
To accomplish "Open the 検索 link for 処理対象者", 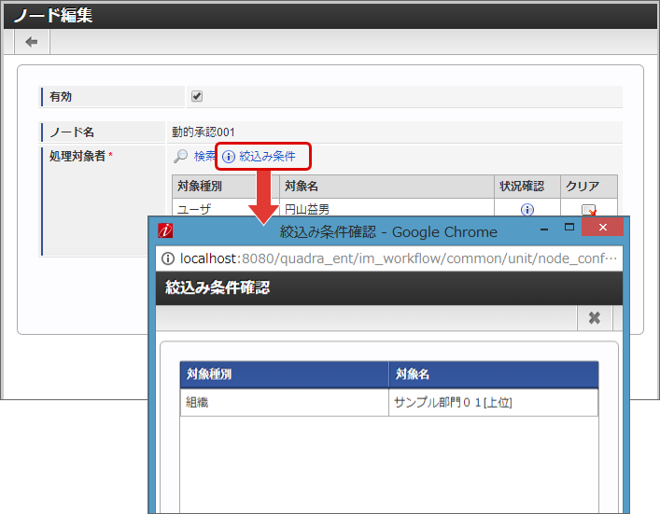I will [204, 156].
